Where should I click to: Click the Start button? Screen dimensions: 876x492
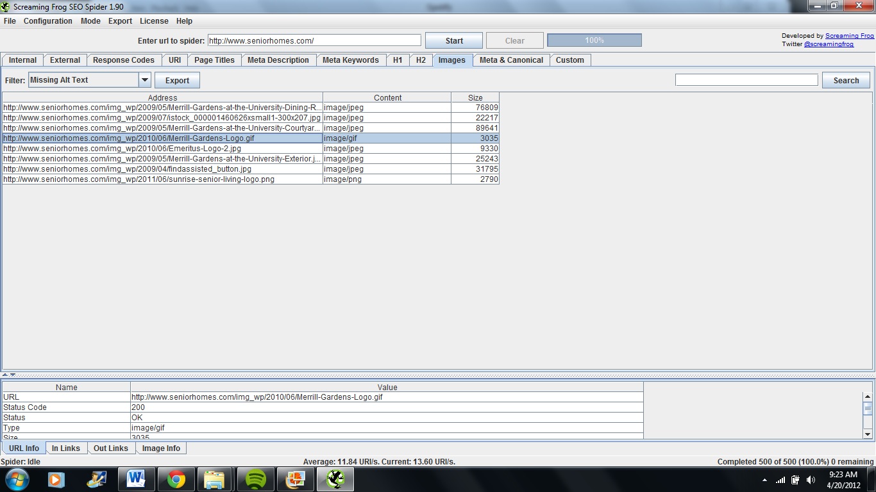454,40
